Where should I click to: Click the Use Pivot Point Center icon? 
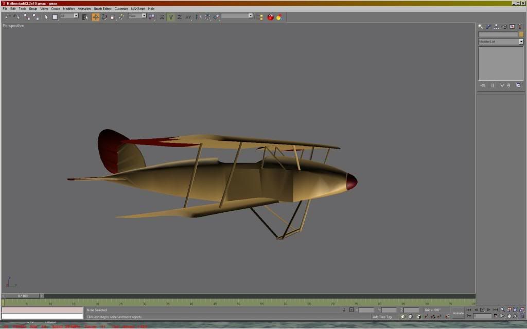click(152, 17)
